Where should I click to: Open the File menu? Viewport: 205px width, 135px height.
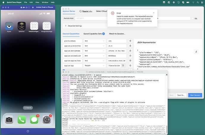(x=26, y=2)
